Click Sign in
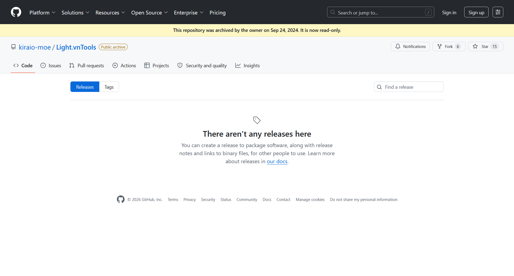The width and height of the screenshot is (514, 276). [449, 12]
